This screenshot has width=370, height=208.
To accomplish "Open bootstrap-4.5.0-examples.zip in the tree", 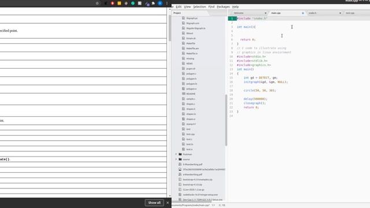I will [x=198, y=180].
